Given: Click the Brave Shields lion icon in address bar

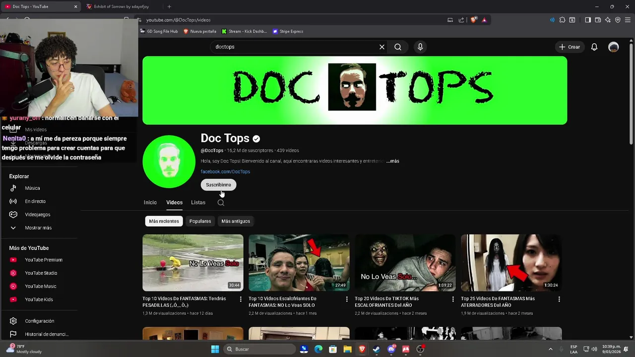Looking at the screenshot, I should pyautogui.click(x=474, y=20).
